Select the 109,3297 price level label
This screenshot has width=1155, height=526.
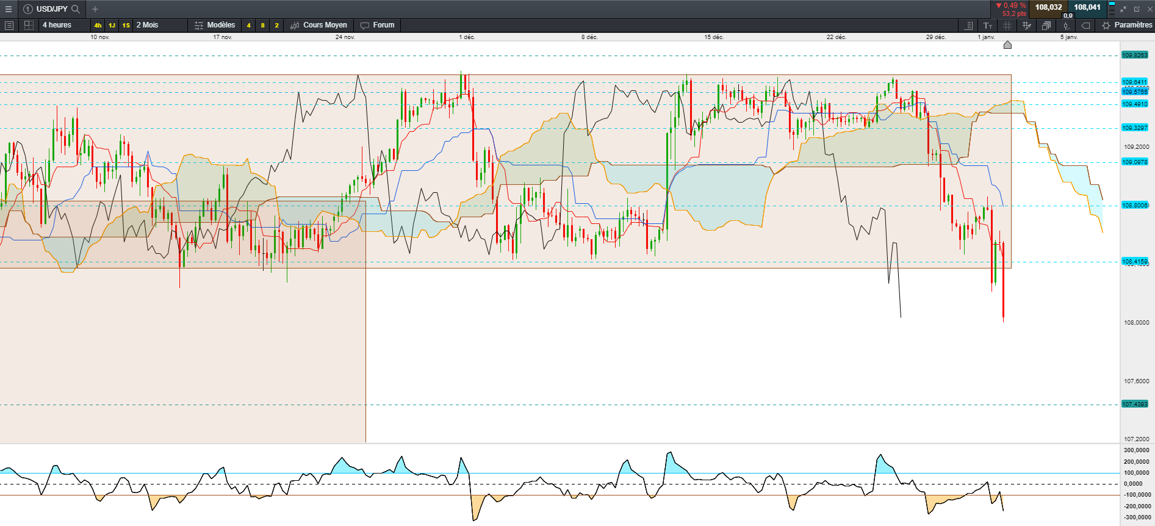[1135, 128]
